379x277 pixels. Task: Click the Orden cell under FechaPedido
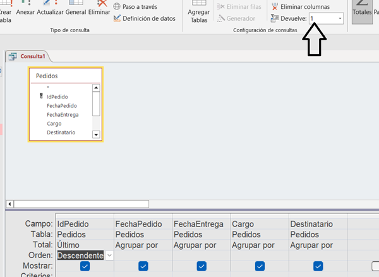[143, 256]
